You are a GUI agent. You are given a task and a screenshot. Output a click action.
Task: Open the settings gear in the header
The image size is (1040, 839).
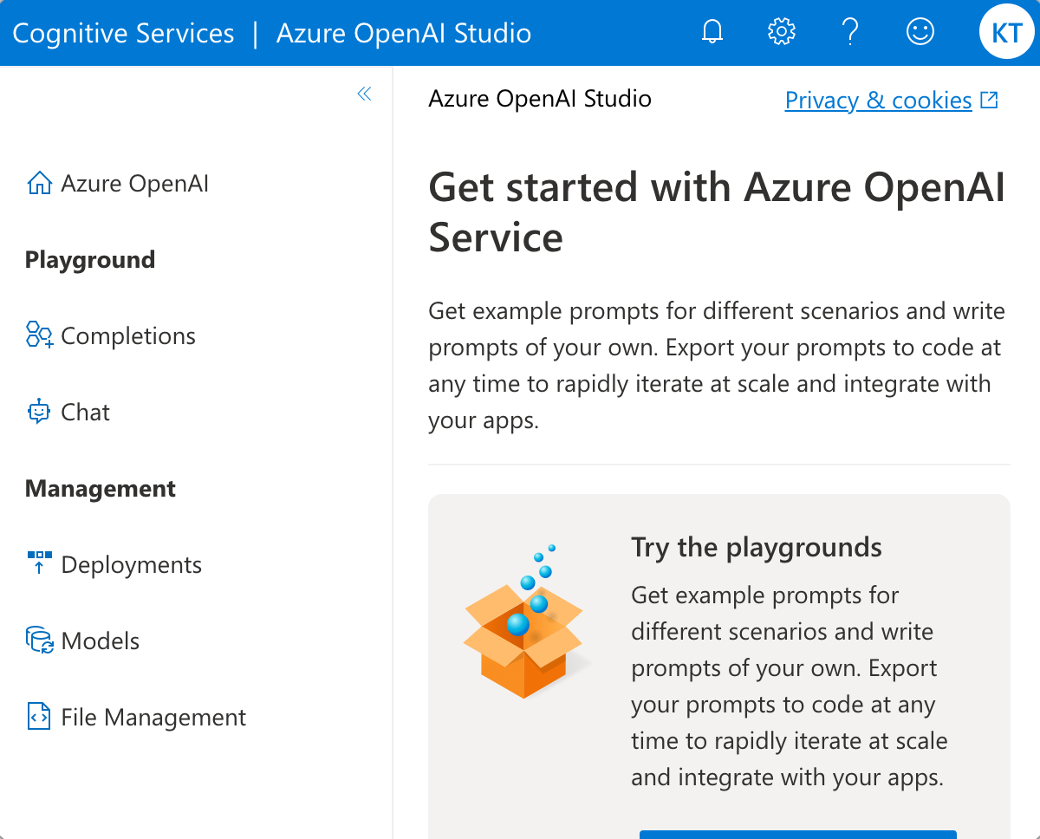[781, 30]
